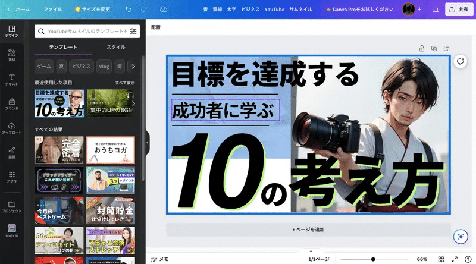Click the cloud save status icon
The image size is (476, 264).
[x=164, y=10]
